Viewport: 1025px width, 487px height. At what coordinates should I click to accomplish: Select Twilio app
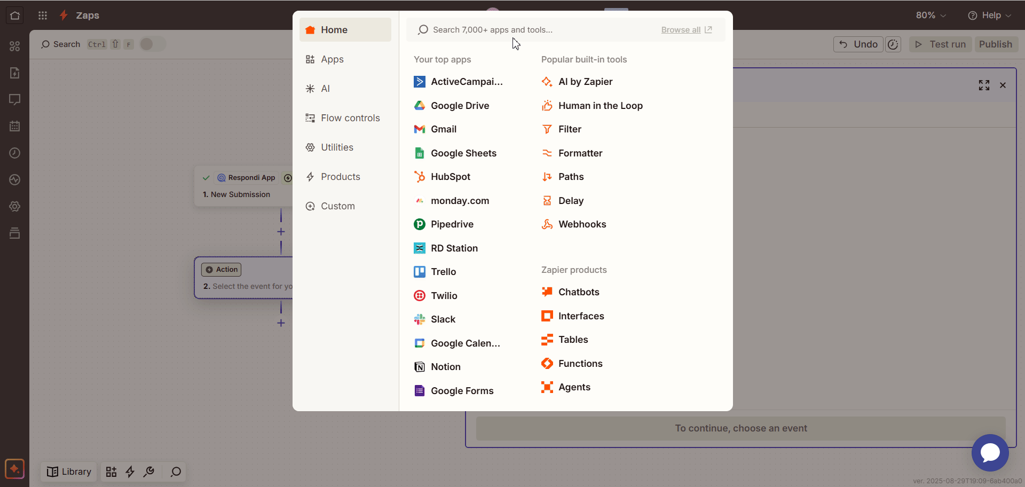coord(436,296)
